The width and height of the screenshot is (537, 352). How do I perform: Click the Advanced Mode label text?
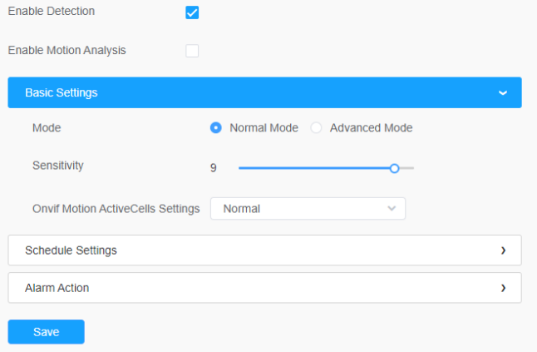pos(371,128)
